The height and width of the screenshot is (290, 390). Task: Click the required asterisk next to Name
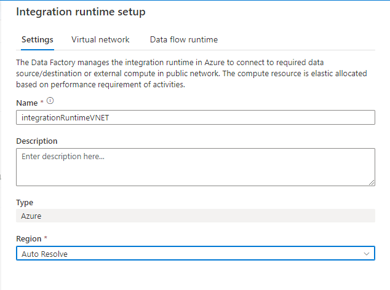pos(42,101)
